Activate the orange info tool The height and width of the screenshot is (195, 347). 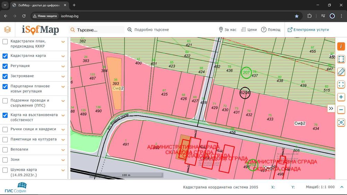341,46
